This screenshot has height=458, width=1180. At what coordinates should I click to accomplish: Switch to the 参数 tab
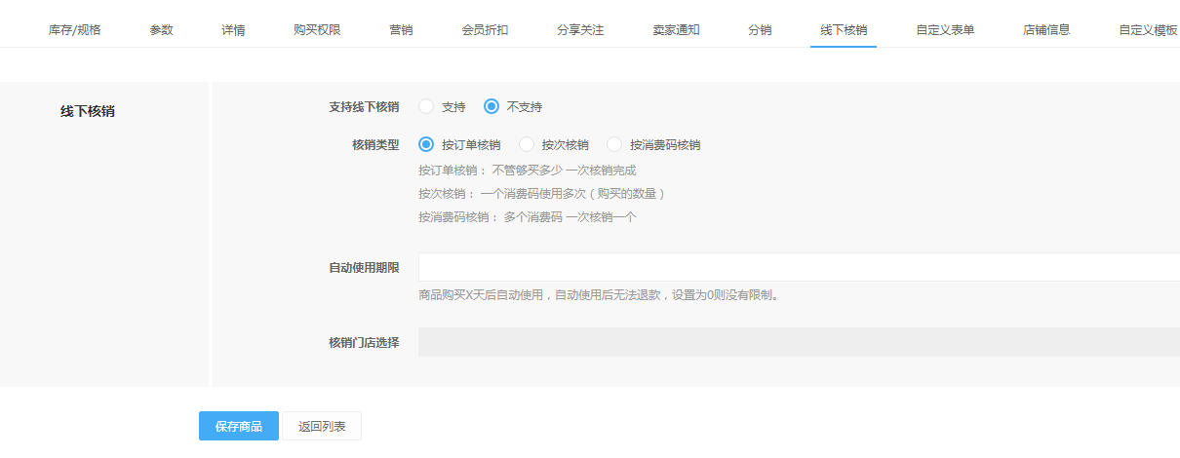coord(162,30)
